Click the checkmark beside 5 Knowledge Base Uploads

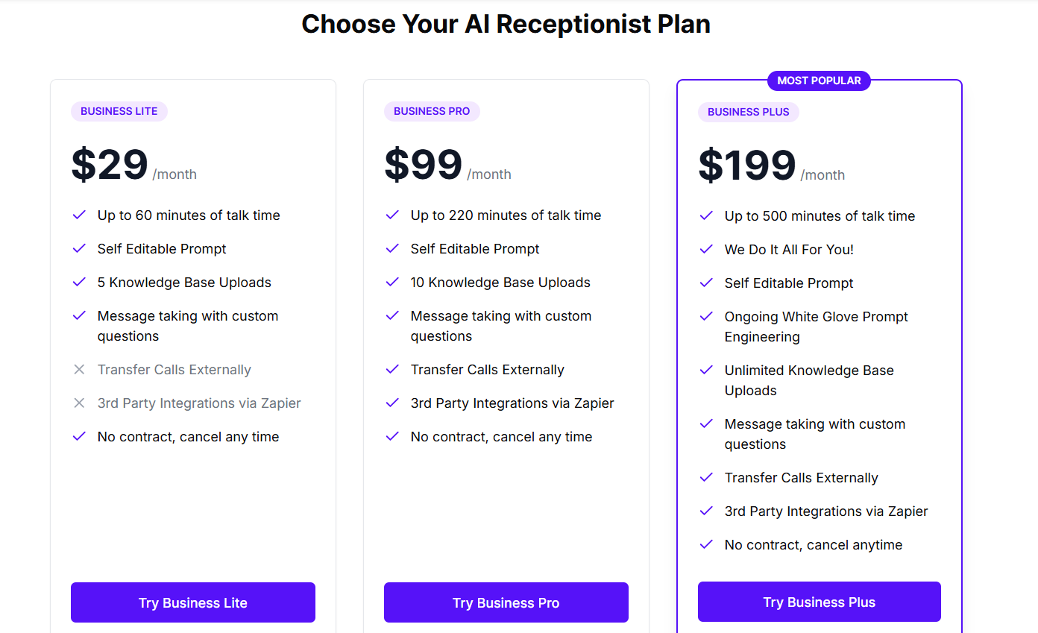pyautogui.click(x=79, y=282)
